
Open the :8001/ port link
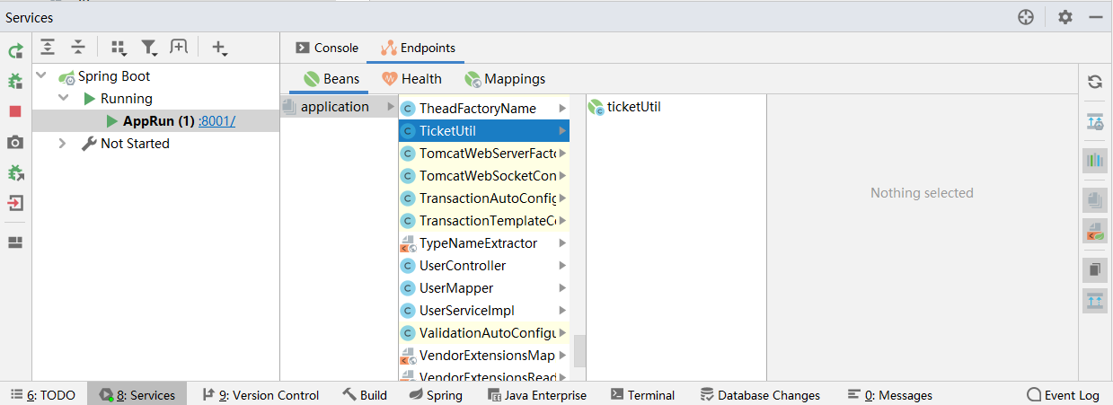pyautogui.click(x=217, y=121)
